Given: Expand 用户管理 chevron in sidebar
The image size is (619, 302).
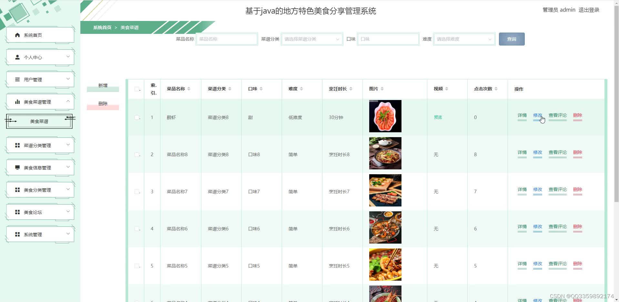Looking at the screenshot, I should pos(68,79).
